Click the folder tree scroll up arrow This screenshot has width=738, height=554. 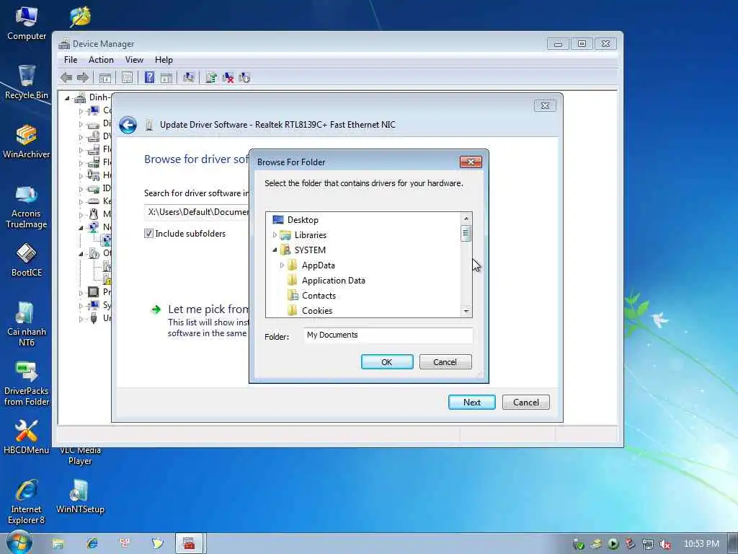(466, 218)
